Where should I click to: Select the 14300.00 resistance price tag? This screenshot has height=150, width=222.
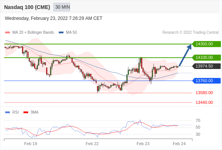207,44
